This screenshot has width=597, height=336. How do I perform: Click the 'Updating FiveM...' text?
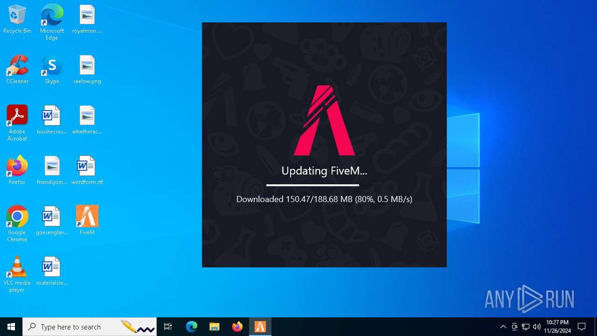[324, 171]
